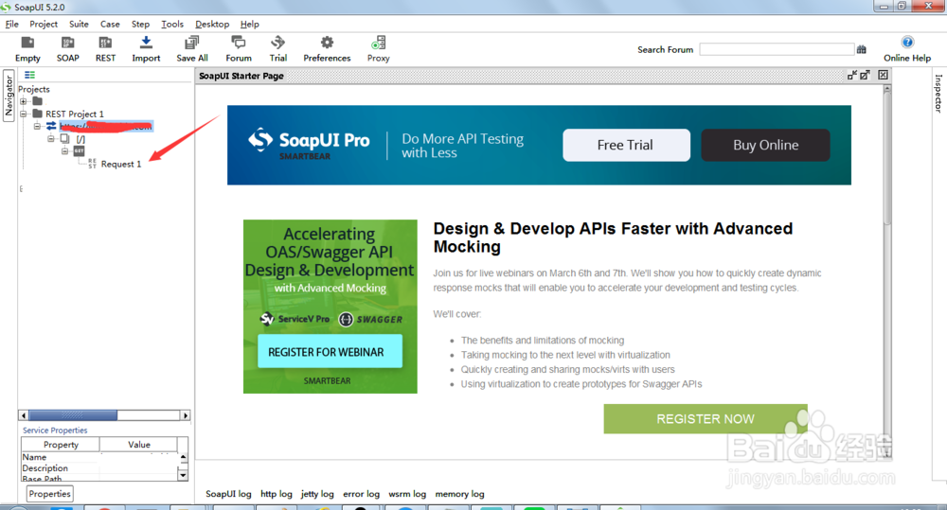The image size is (947, 510).
Task: Toggle Proxy settings in the toolbar
Action: click(378, 49)
